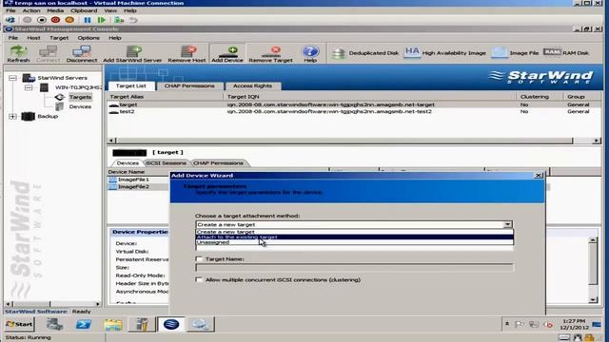Click Add StarWind Server icon

pos(132,54)
